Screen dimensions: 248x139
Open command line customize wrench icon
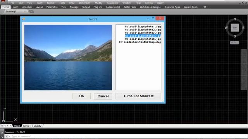click(x=2, y=137)
